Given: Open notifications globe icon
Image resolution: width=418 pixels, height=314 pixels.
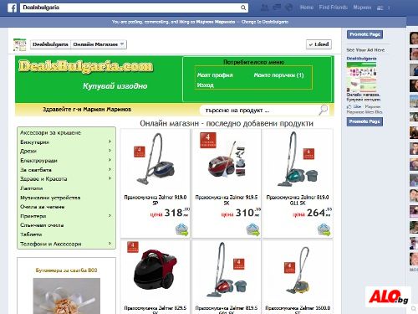Looking at the screenshot, I should (x=289, y=8).
